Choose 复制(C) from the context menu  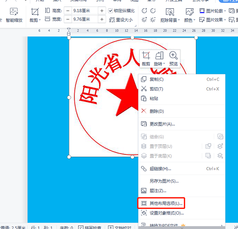[182, 79]
